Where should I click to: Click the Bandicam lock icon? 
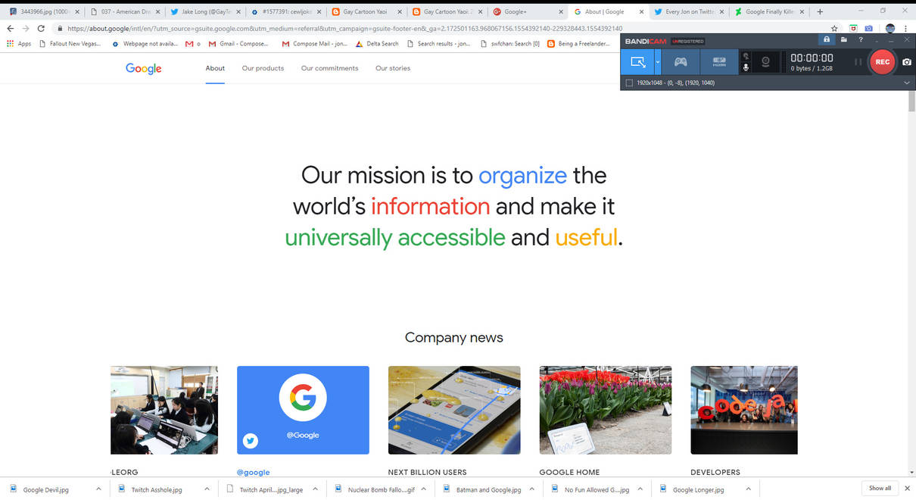coord(827,39)
